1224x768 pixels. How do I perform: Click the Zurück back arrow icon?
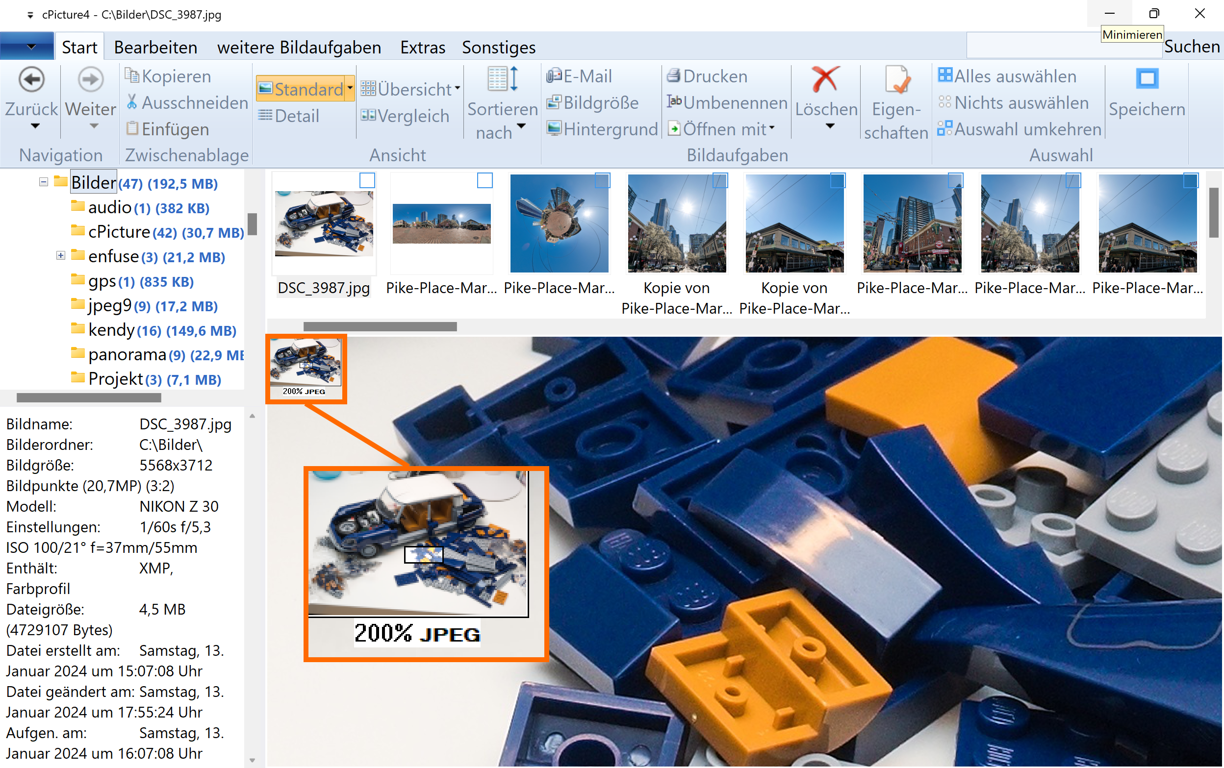(x=31, y=80)
